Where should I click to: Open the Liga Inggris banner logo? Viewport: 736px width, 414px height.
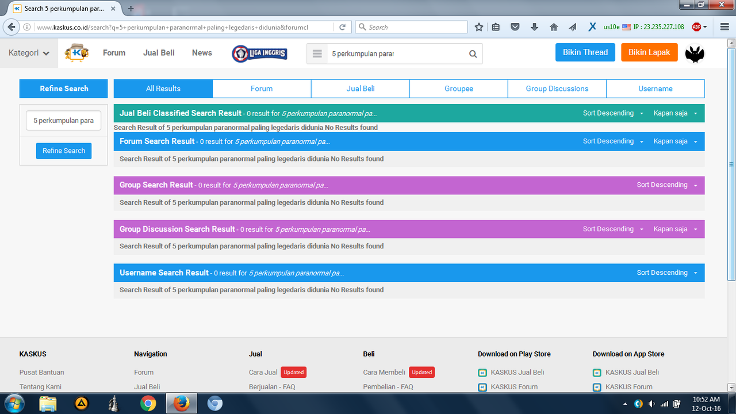259,53
